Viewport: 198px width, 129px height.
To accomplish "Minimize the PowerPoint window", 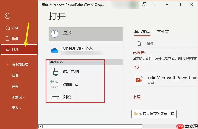I will coord(167,5).
